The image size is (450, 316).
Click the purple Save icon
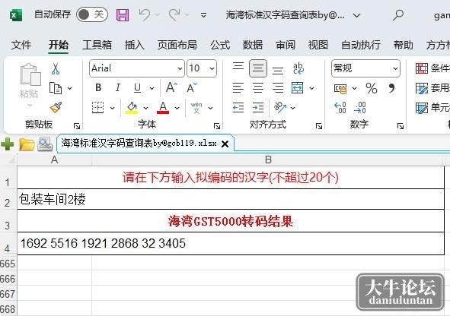pyautogui.click(x=123, y=14)
